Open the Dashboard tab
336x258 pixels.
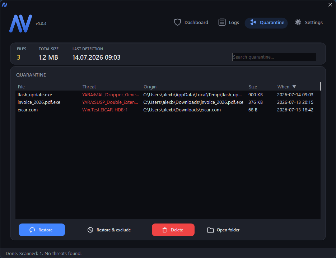191,23
